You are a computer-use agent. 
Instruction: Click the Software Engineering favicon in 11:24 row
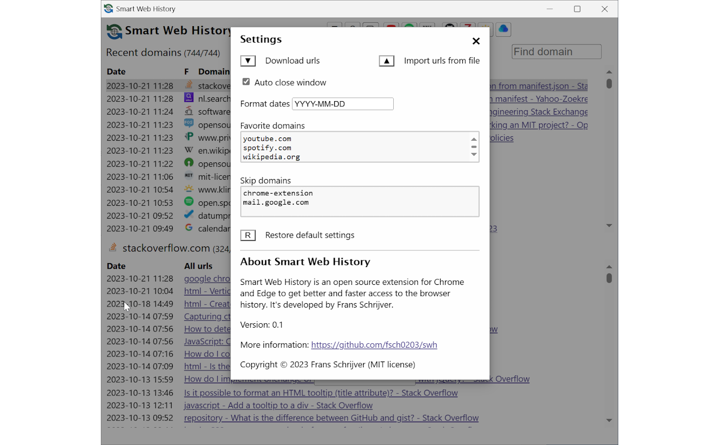[x=189, y=111]
